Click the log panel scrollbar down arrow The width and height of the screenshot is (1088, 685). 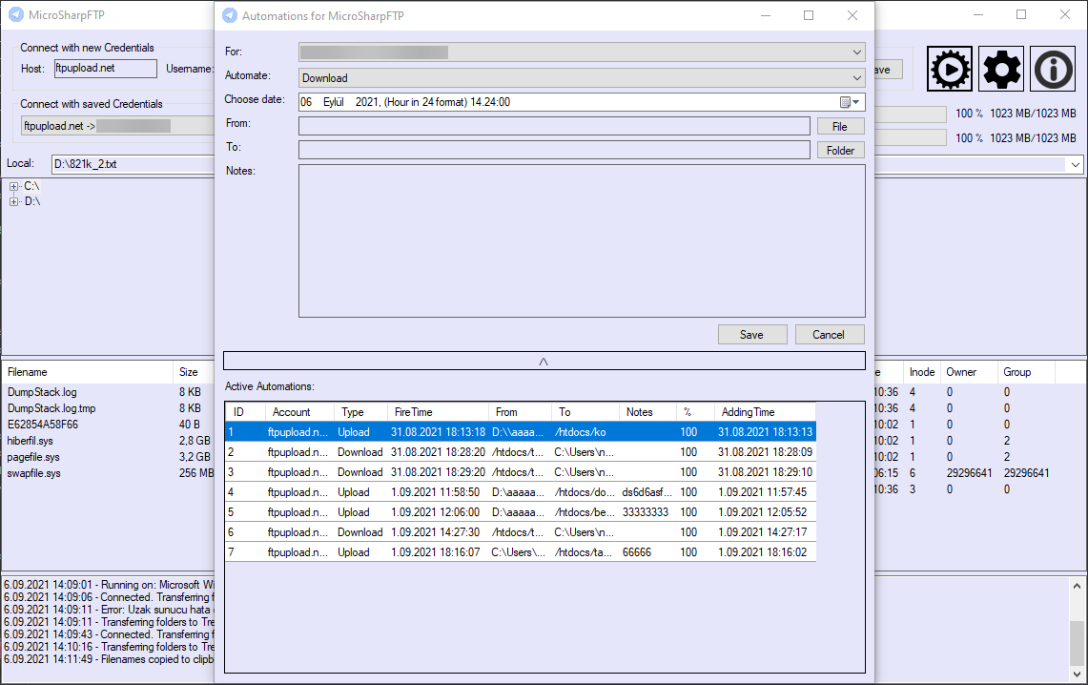click(1077, 674)
